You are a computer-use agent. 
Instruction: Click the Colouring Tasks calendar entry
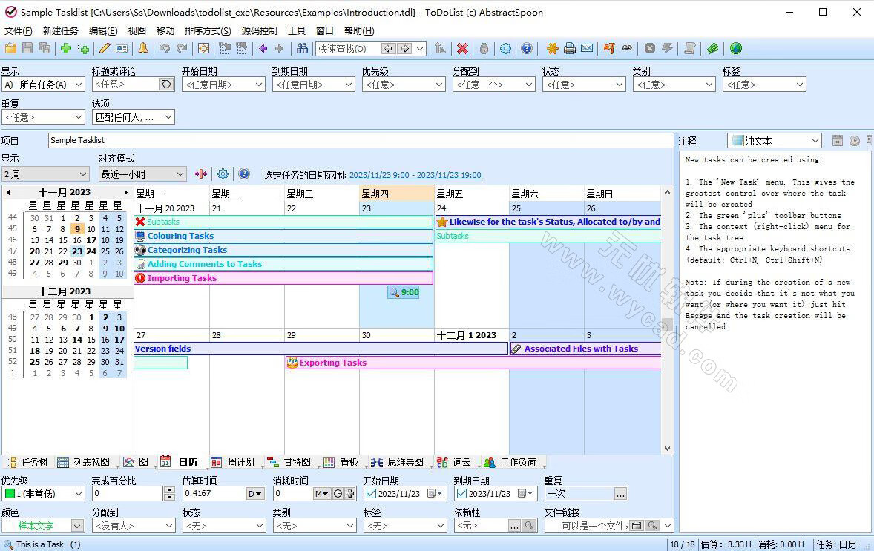click(x=180, y=236)
